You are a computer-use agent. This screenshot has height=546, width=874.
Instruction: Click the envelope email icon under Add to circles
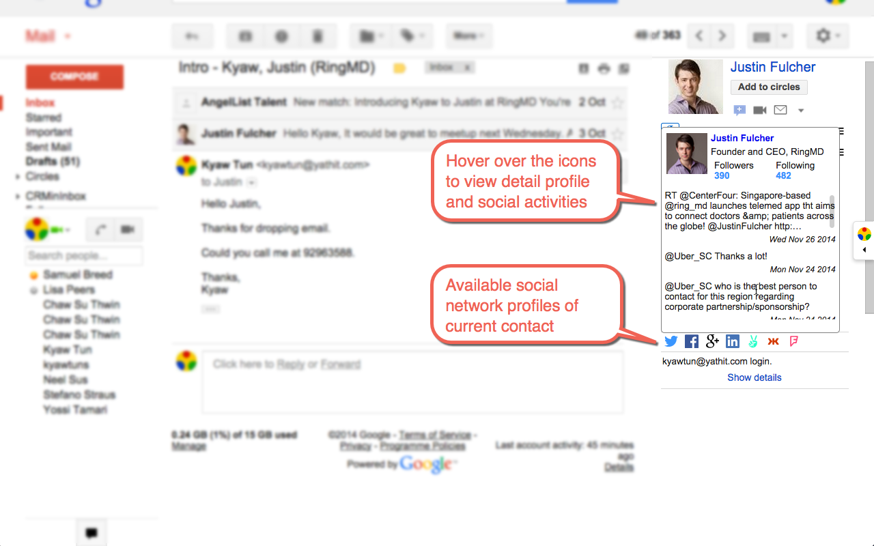pos(780,110)
